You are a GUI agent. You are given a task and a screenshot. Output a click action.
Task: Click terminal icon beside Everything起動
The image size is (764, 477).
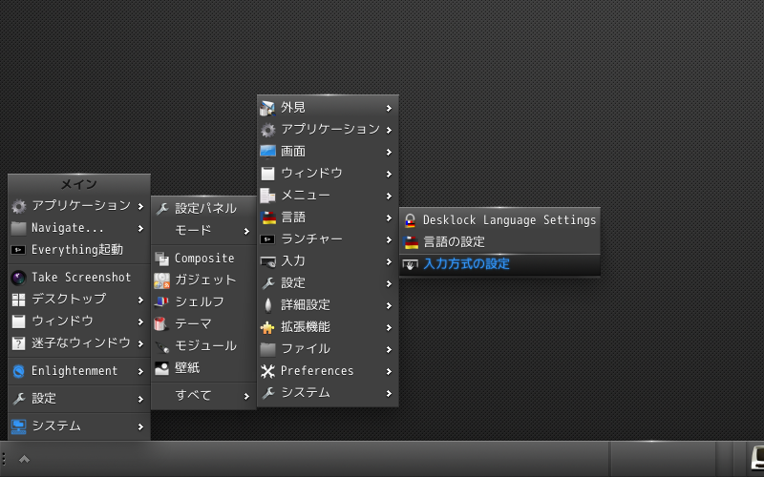[18, 250]
